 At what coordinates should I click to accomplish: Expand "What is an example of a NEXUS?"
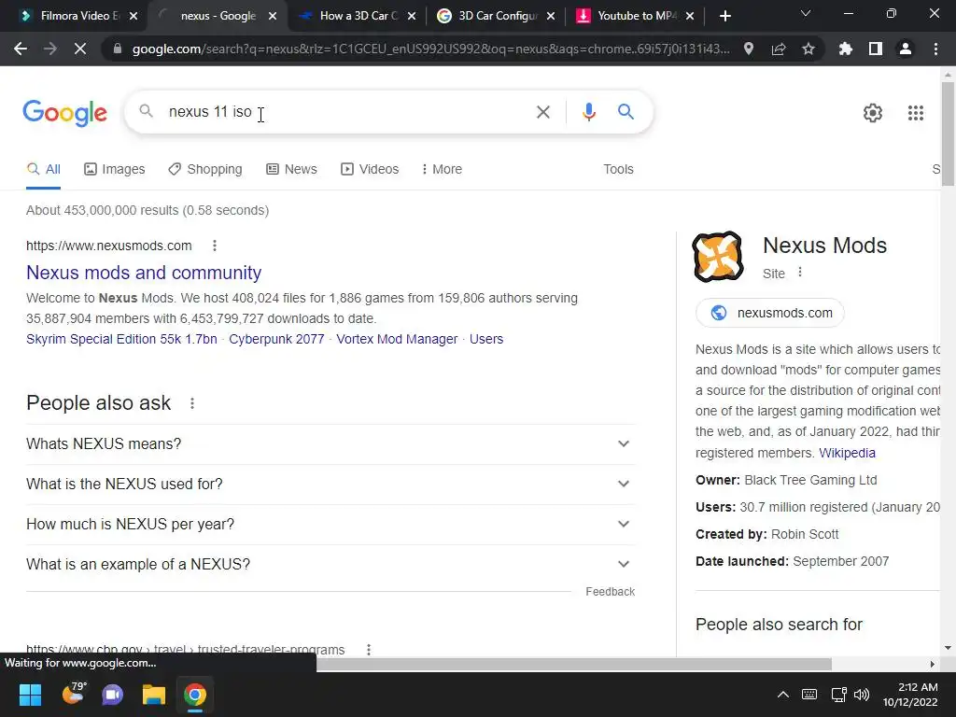click(330, 565)
